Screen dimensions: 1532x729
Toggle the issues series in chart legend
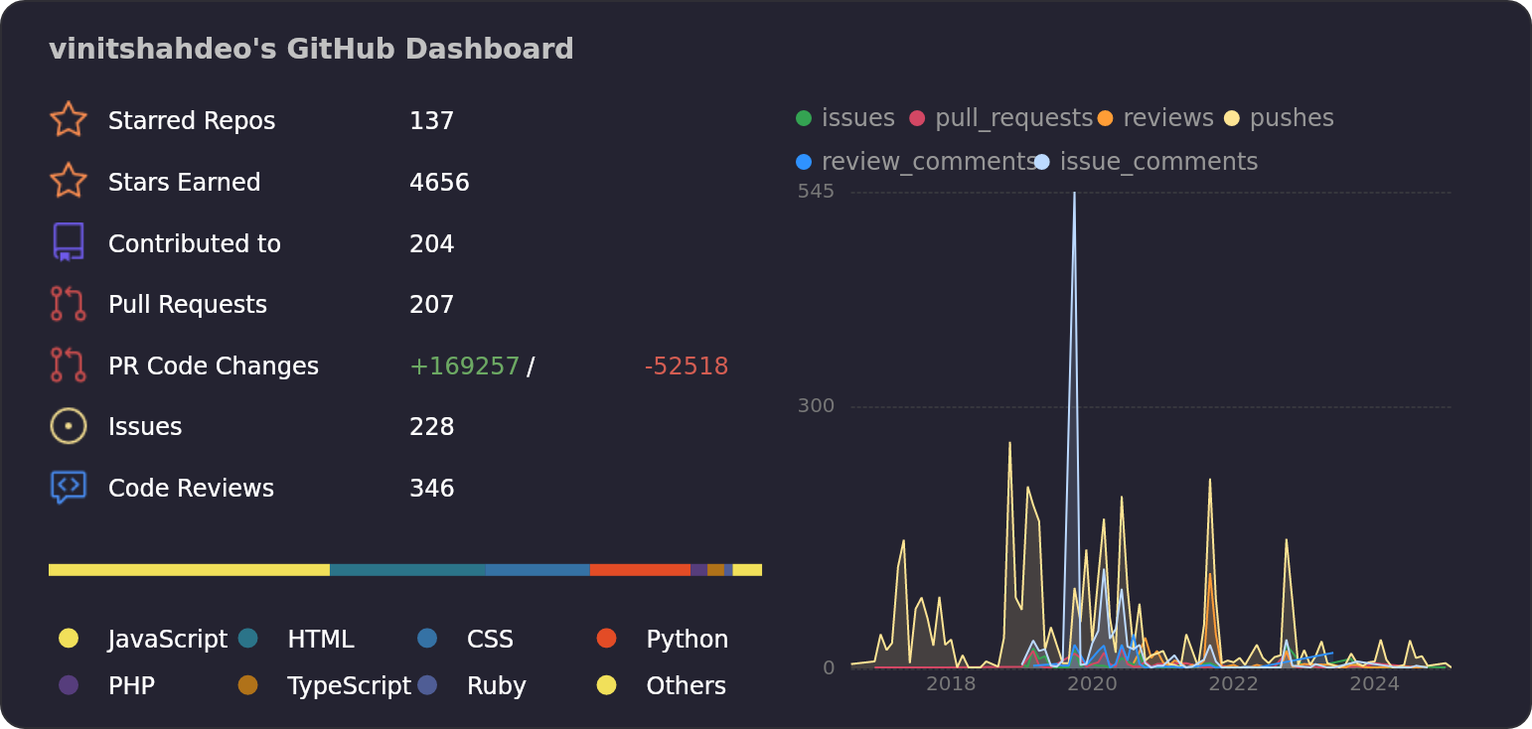(845, 118)
